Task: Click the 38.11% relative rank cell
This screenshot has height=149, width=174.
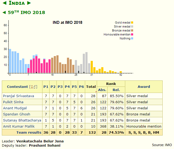Action: point(117,127)
